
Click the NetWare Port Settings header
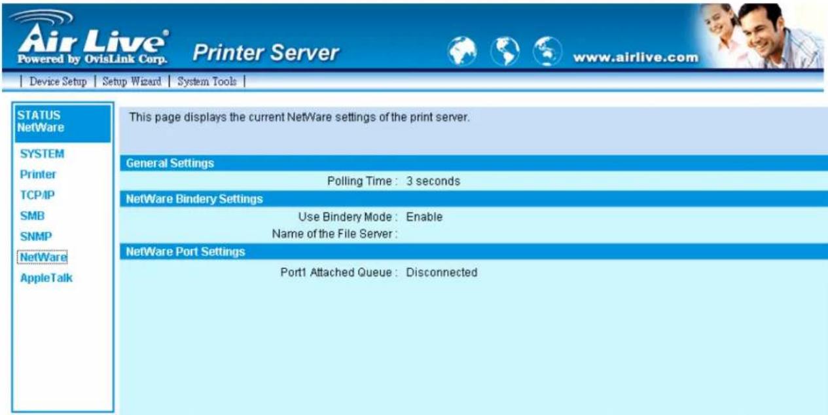pyautogui.click(x=473, y=251)
